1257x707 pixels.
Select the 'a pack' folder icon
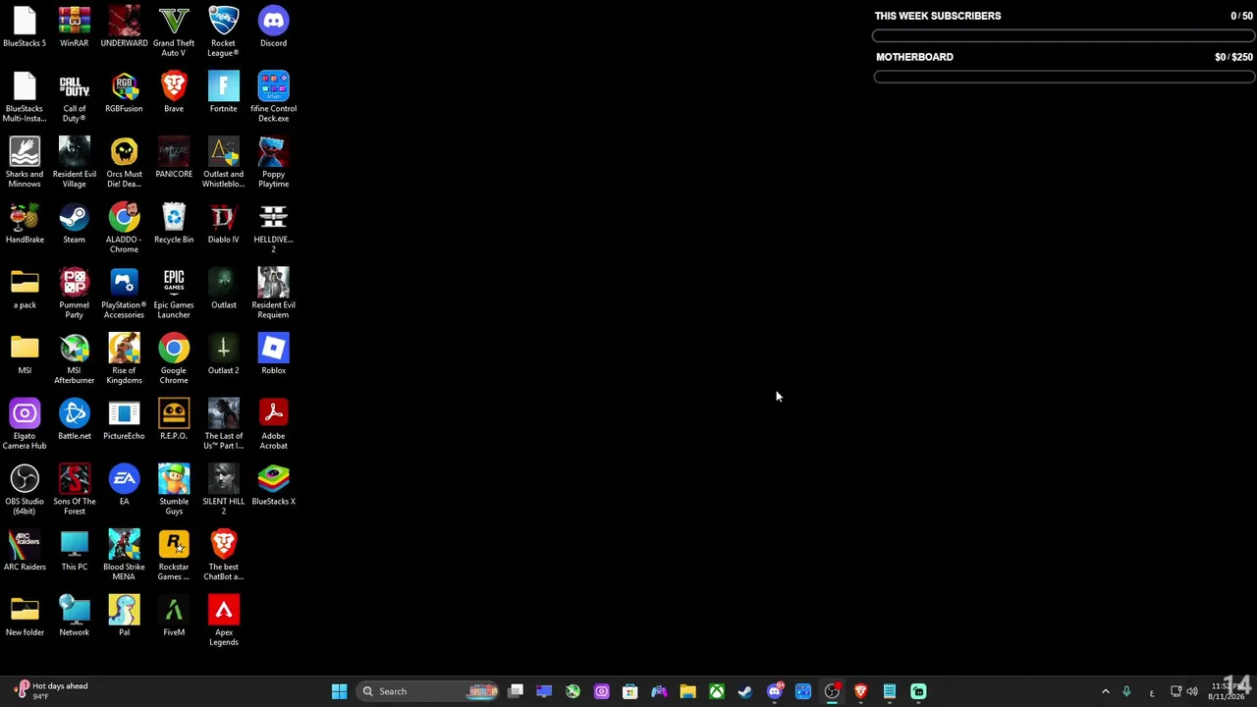pyautogui.click(x=25, y=289)
